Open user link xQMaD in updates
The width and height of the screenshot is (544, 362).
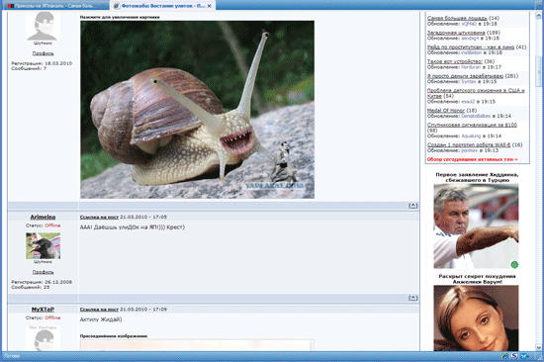(469, 24)
